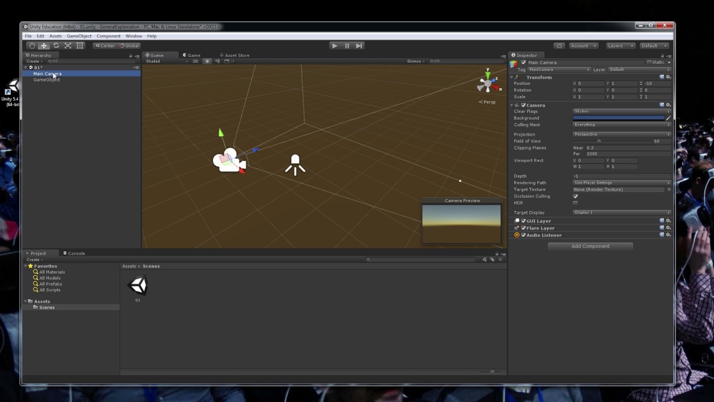Open Target Display dropdown
This screenshot has width=714, height=402.
pyautogui.click(x=622, y=212)
